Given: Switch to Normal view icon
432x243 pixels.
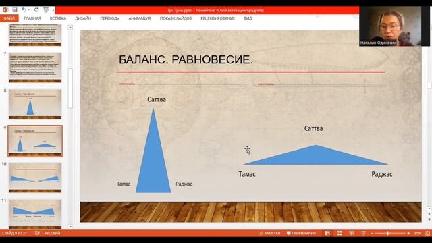Looking at the screenshot, I should (x=327, y=233).
